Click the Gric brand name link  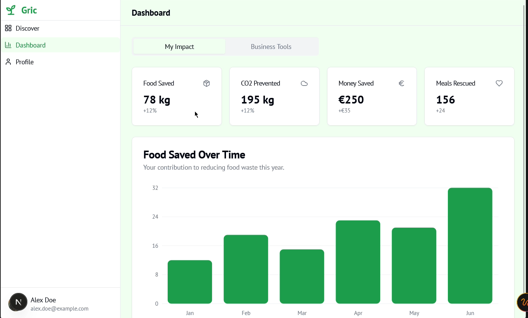tap(29, 10)
